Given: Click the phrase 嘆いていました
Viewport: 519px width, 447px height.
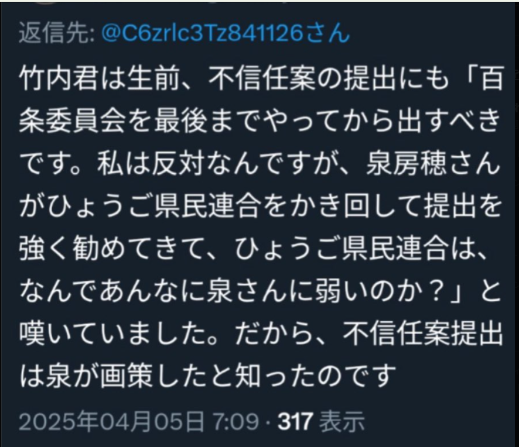Looking at the screenshot, I should tap(112, 333).
